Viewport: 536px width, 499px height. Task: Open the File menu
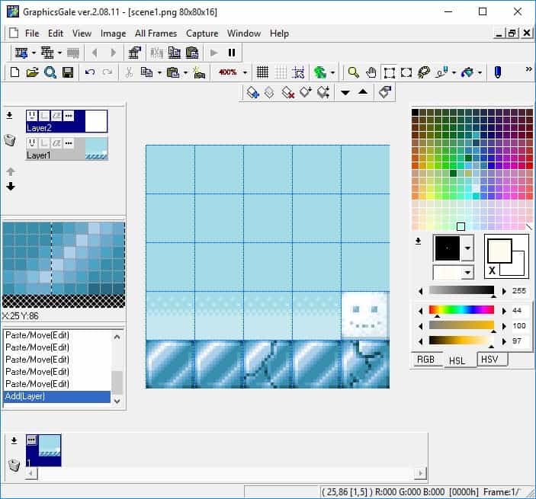coord(32,34)
